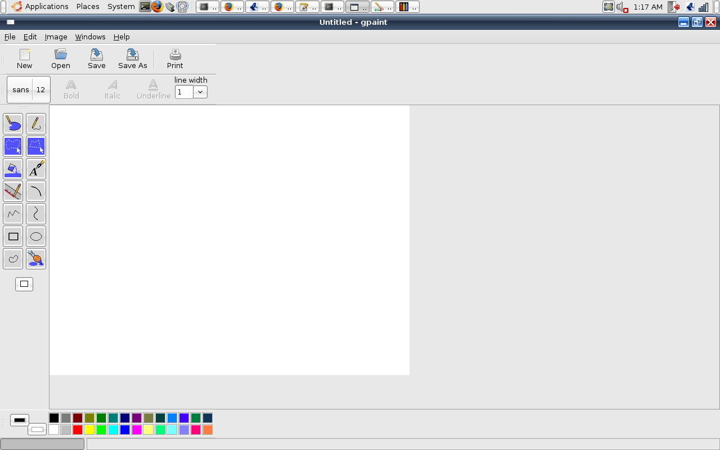Toggle the polygon selection tool
This screenshot has height=450, width=720.
(35, 146)
